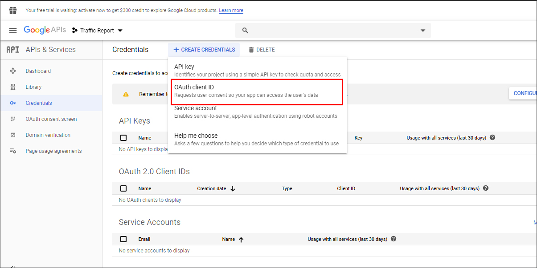Click the Type column header
The image size is (537, 268).
(x=287, y=188)
